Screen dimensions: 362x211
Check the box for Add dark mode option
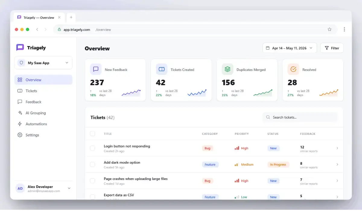[93, 164]
